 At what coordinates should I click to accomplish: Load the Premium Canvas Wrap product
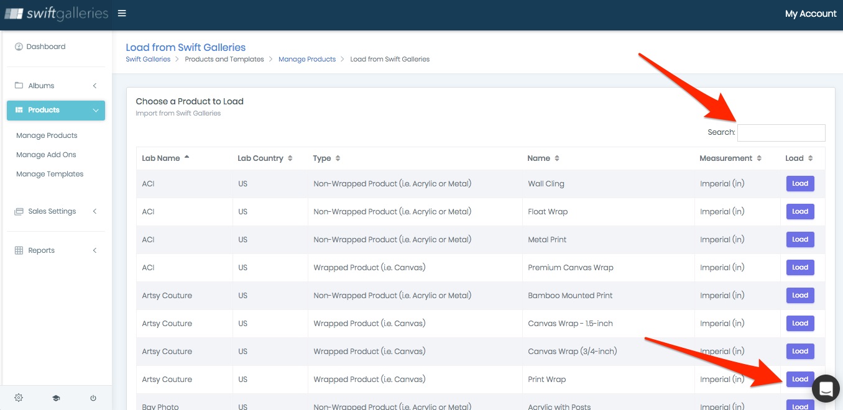[x=800, y=268]
